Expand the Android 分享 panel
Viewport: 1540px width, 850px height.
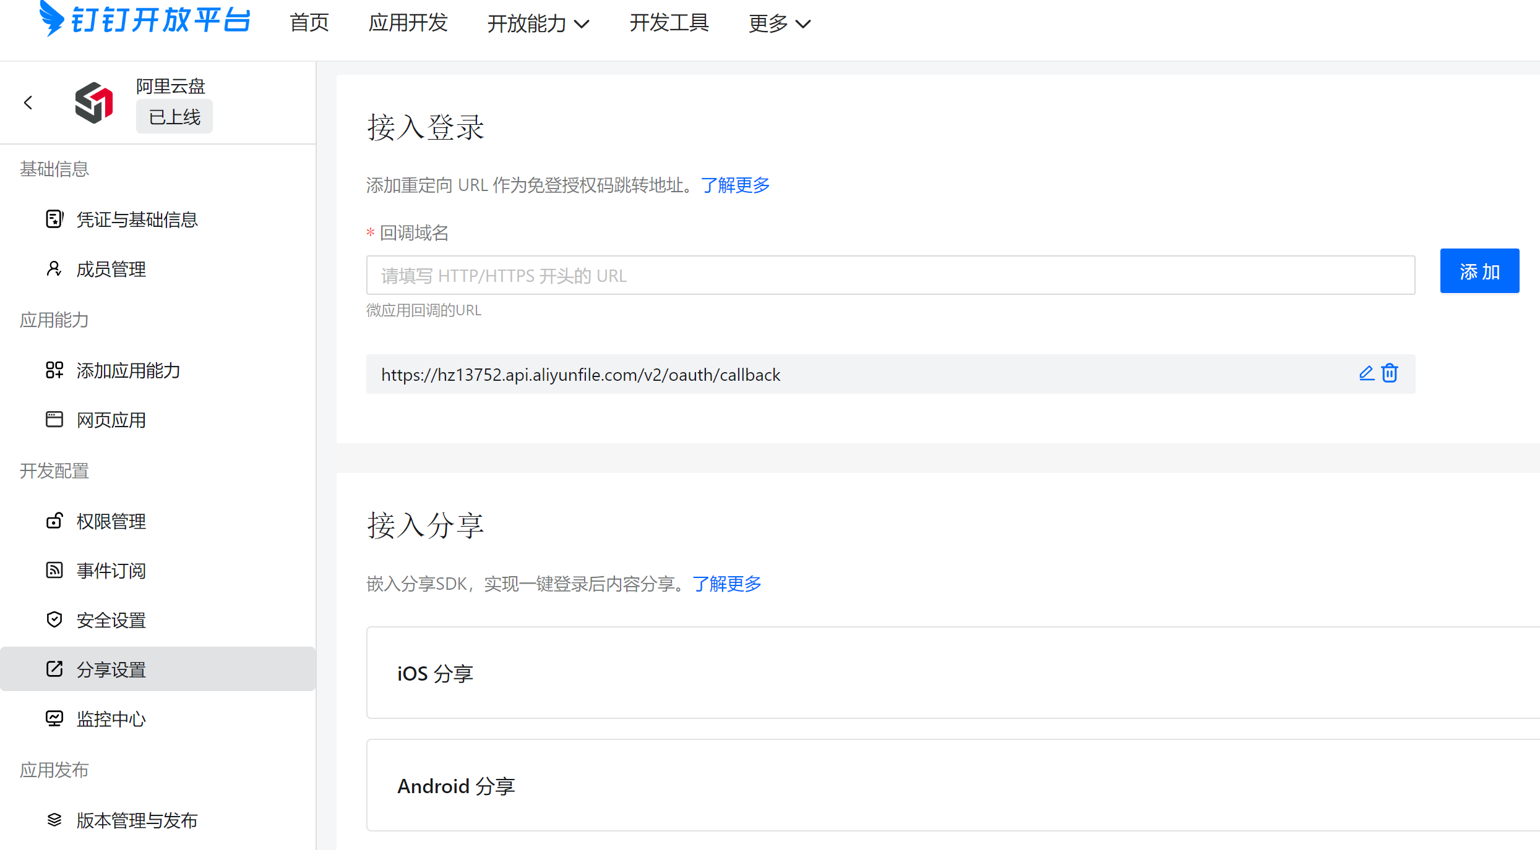tap(953, 785)
